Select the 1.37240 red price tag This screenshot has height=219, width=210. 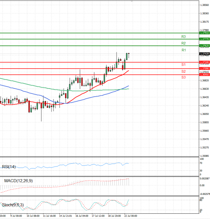(x=204, y=62)
